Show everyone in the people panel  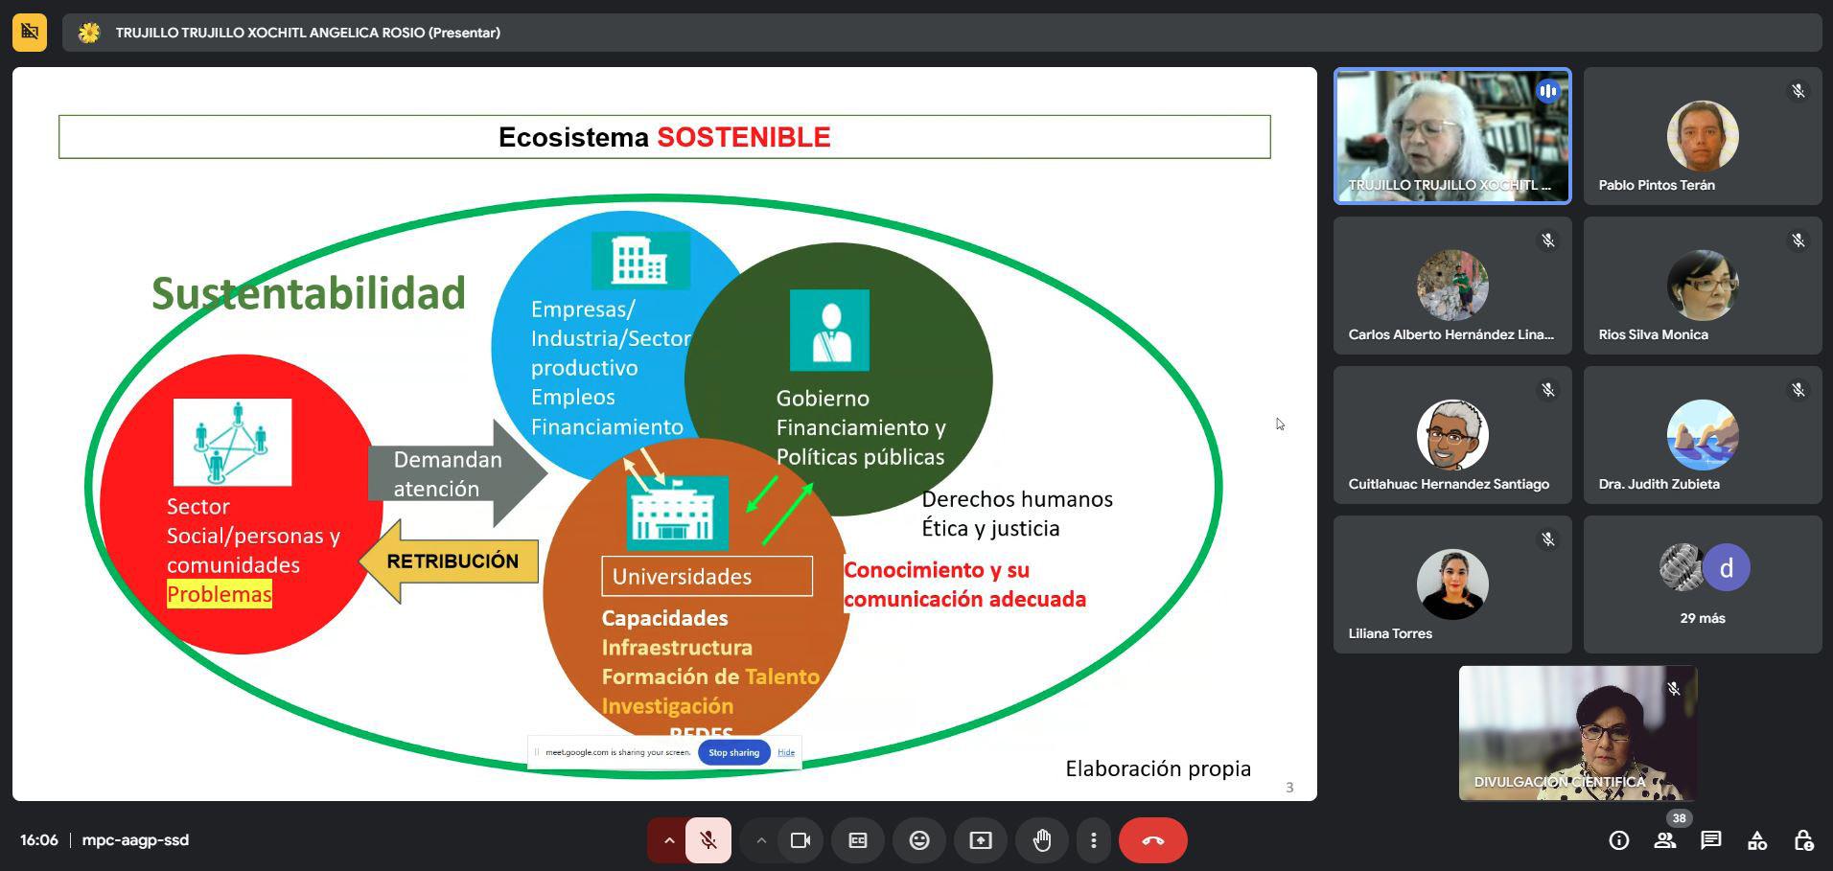tap(1665, 840)
